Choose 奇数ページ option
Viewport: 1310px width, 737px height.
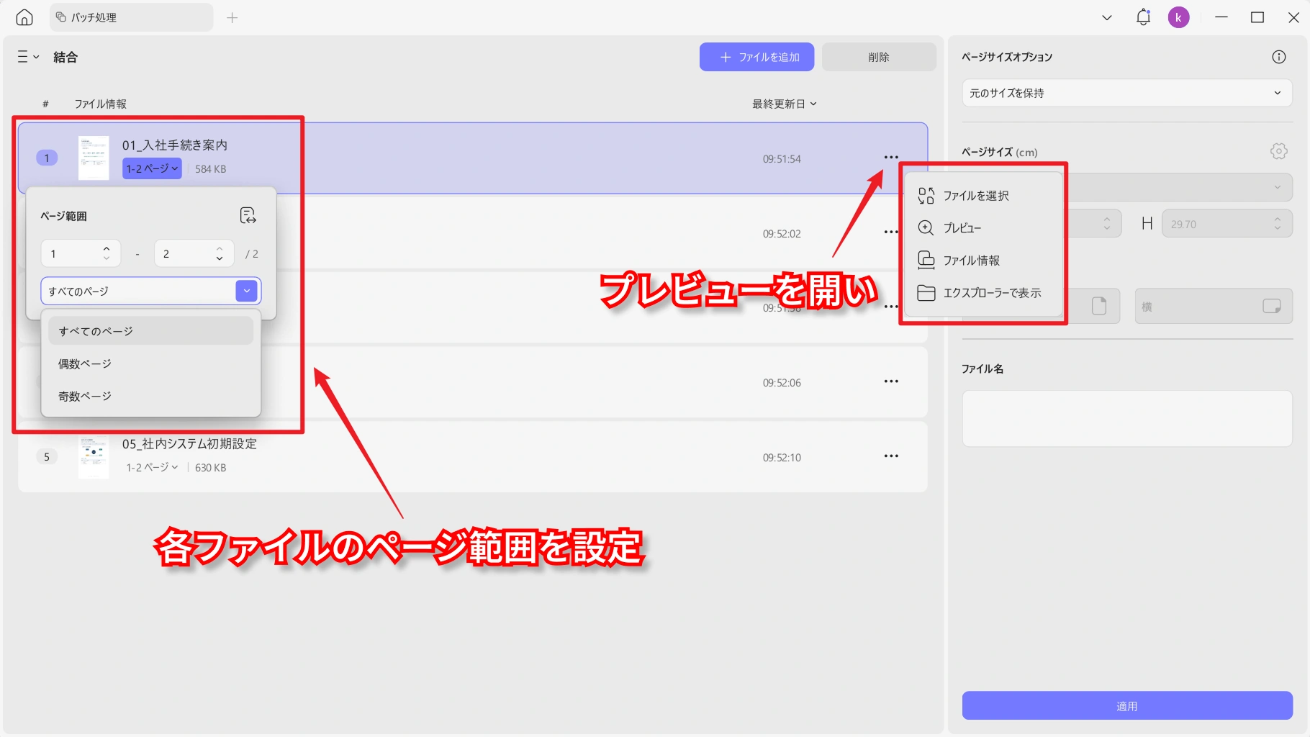point(150,396)
